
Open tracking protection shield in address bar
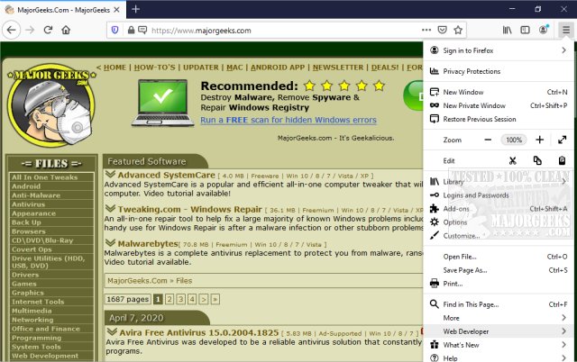[114, 30]
